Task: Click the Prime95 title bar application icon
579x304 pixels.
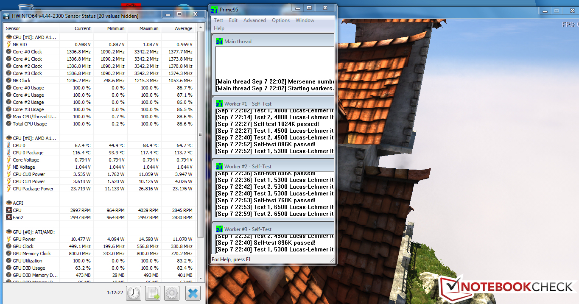Action: point(214,9)
